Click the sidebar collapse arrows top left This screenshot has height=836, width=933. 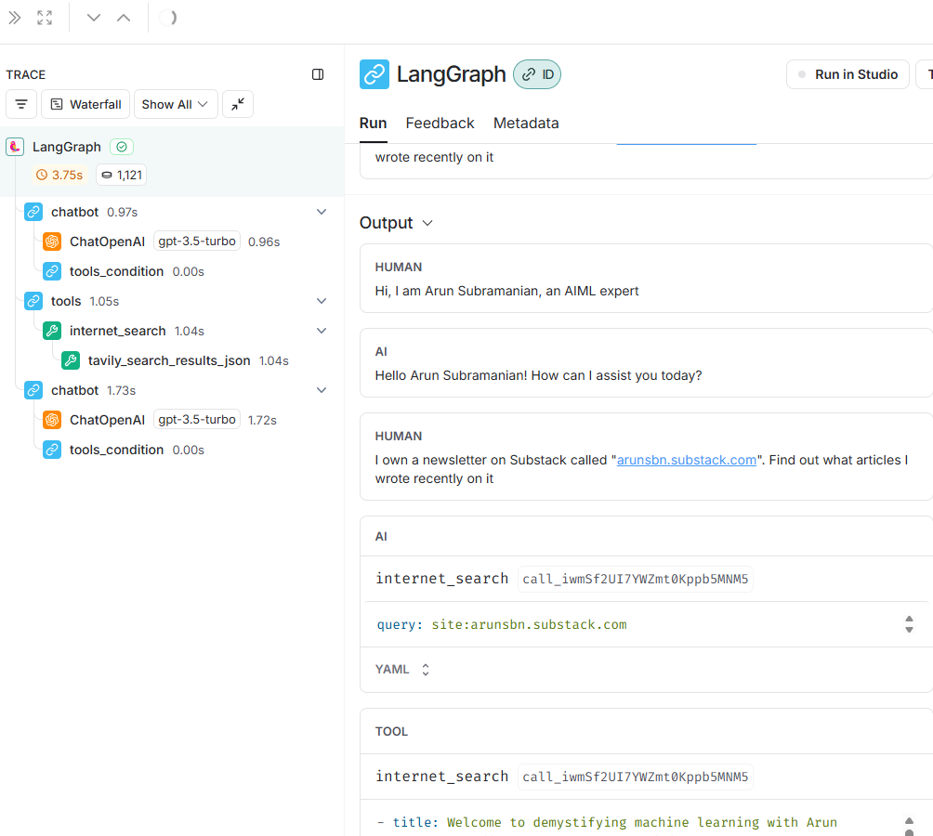point(13,17)
